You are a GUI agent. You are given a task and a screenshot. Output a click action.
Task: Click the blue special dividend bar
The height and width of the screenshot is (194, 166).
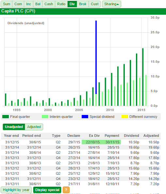click(x=96, y=57)
